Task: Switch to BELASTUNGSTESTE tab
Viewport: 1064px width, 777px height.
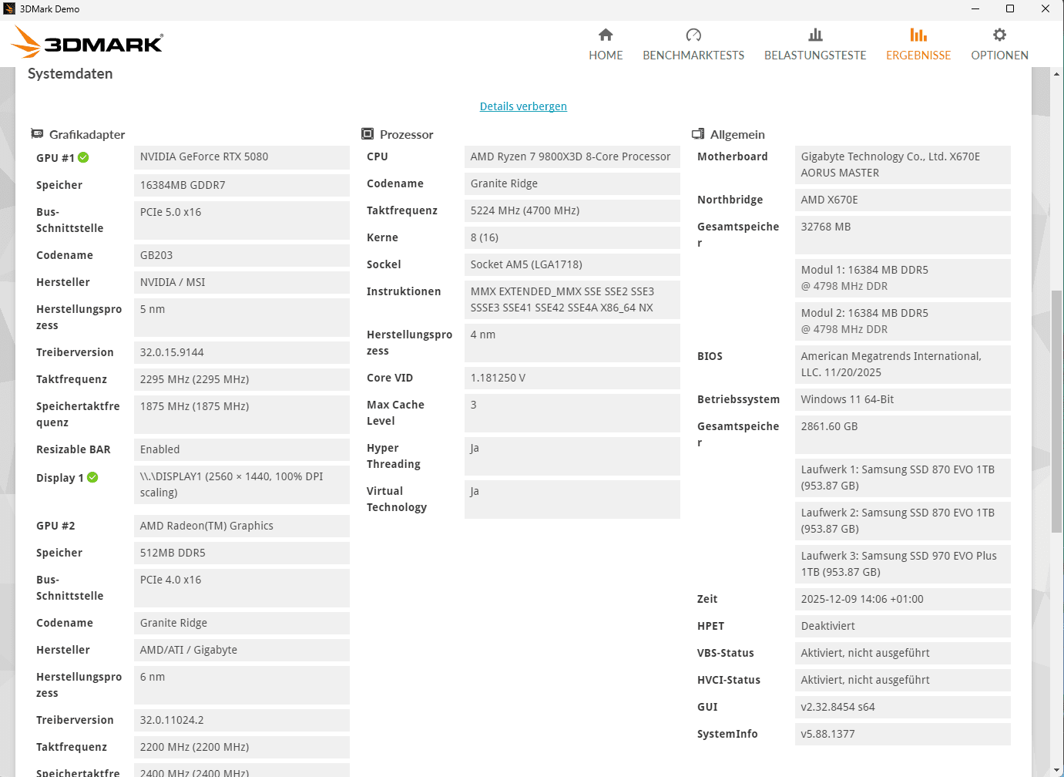Action: coord(815,45)
